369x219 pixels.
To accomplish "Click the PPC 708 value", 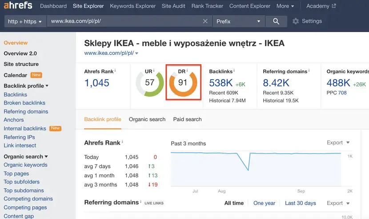I will pyautogui.click(x=342, y=93).
